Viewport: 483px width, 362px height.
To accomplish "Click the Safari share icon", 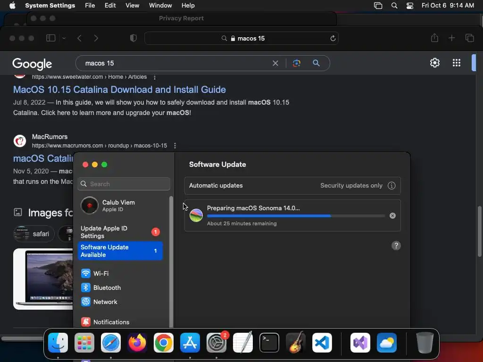I will click(x=434, y=38).
